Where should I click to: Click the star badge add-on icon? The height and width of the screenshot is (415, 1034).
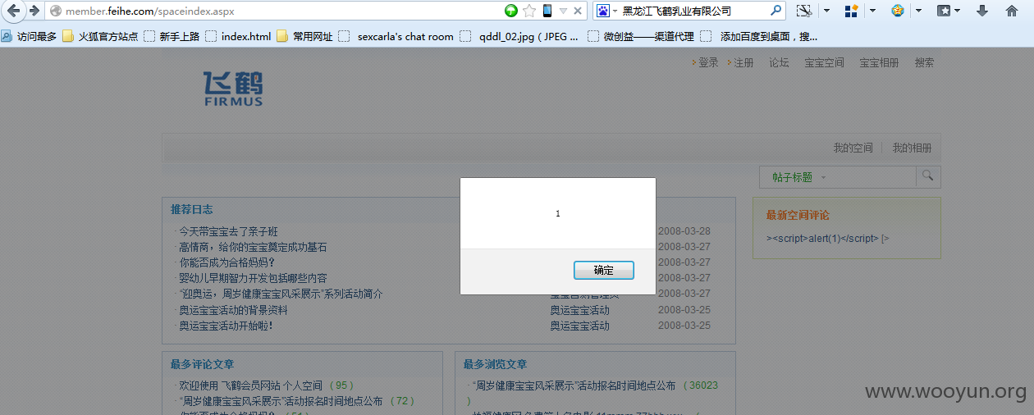898,11
